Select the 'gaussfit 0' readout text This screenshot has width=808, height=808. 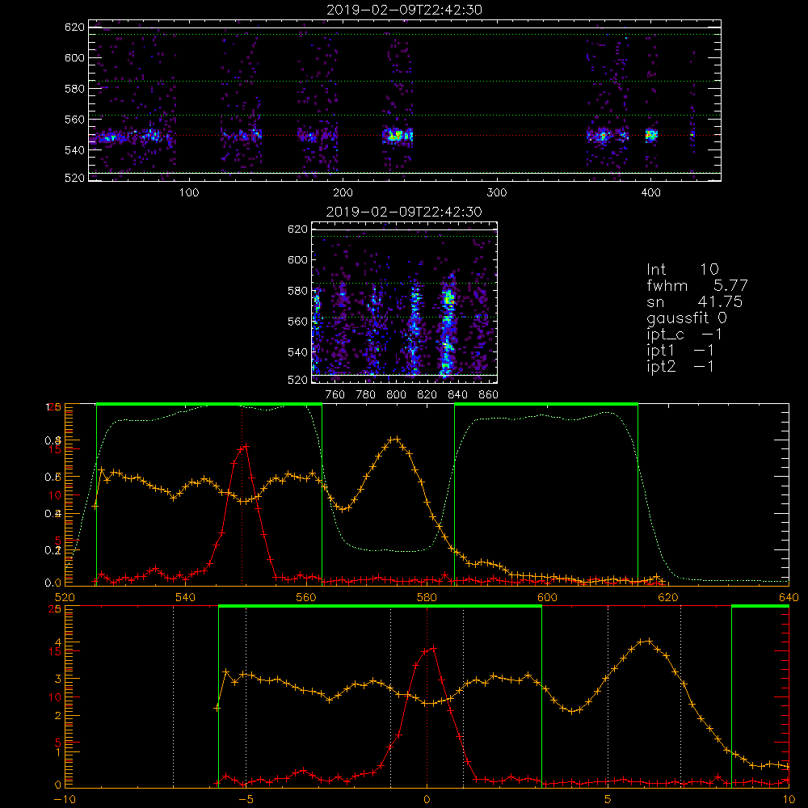[687, 318]
